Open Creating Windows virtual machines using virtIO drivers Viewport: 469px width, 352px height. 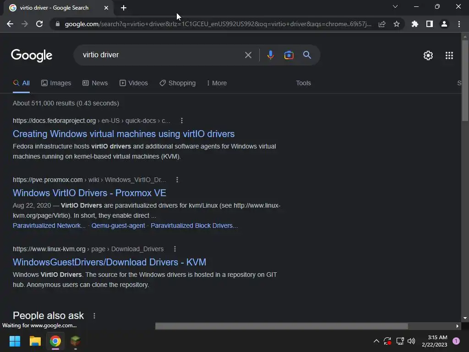(x=124, y=134)
